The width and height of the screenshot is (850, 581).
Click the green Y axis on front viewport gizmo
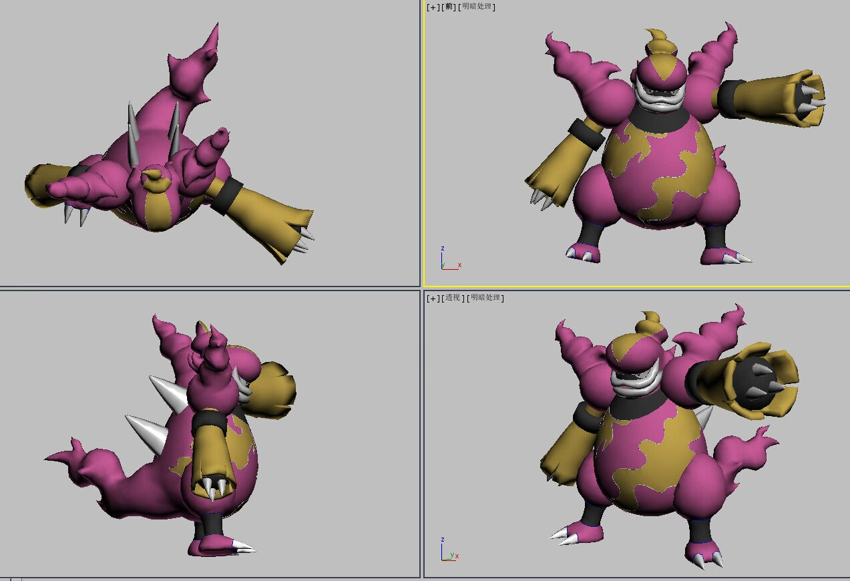pyautogui.click(x=445, y=264)
